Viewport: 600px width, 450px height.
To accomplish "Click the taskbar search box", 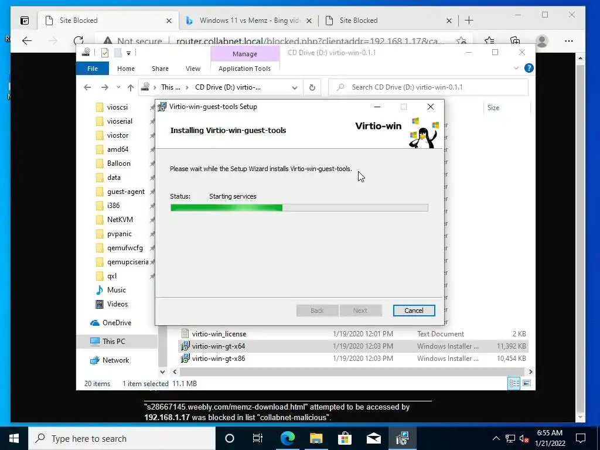I will point(122,438).
